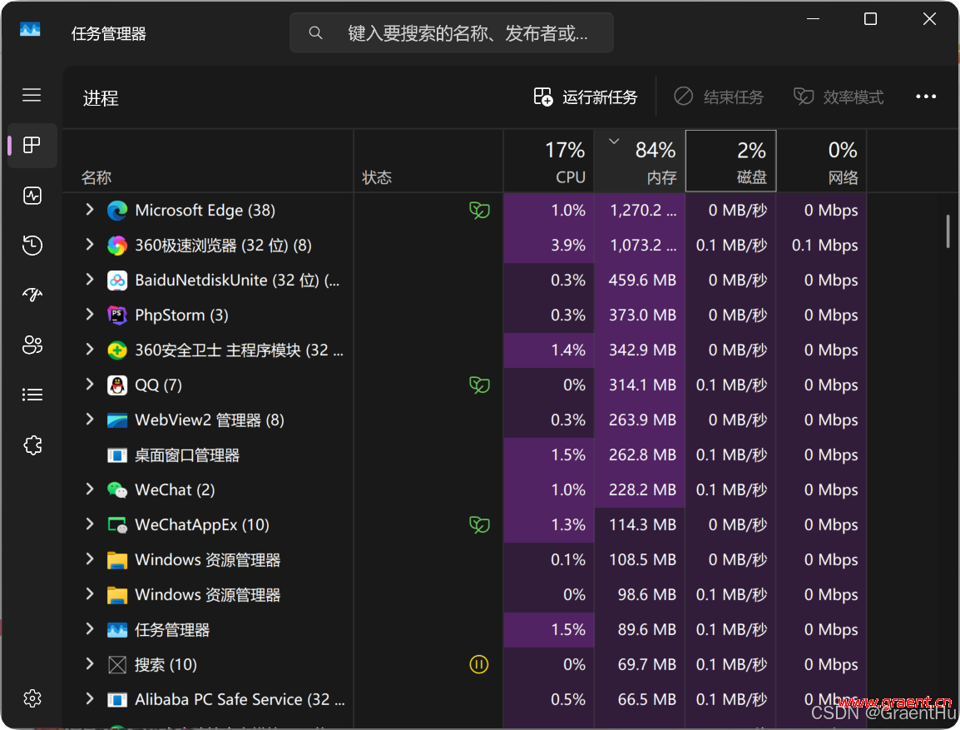This screenshot has height=730, width=960.
Task: Expand the BaiduNetdiskUnite process group
Action: (x=90, y=279)
